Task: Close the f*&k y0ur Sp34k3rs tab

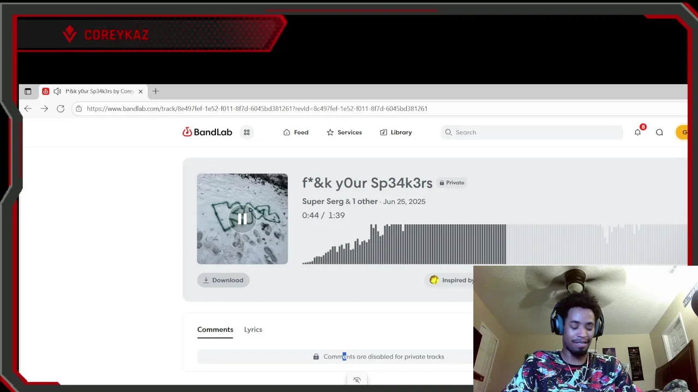Action: (x=140, y=91)
